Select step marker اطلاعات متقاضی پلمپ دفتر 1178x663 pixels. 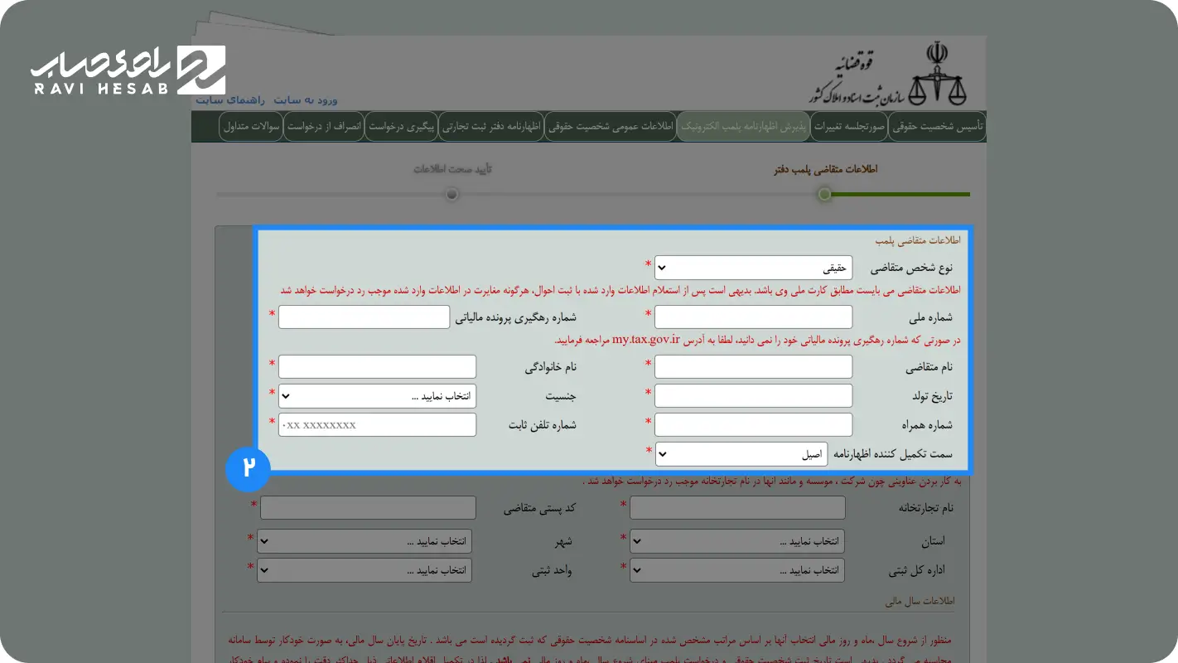click(x=824, y=194)
